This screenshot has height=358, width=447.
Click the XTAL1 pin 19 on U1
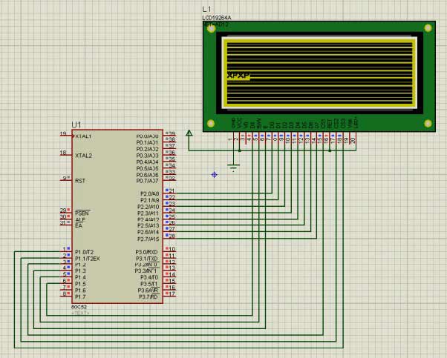[66, 136]
